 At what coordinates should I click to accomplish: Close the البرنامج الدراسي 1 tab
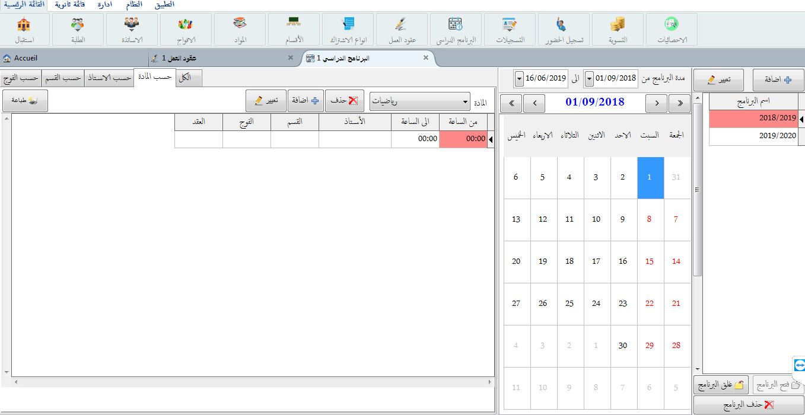point(425,58)
